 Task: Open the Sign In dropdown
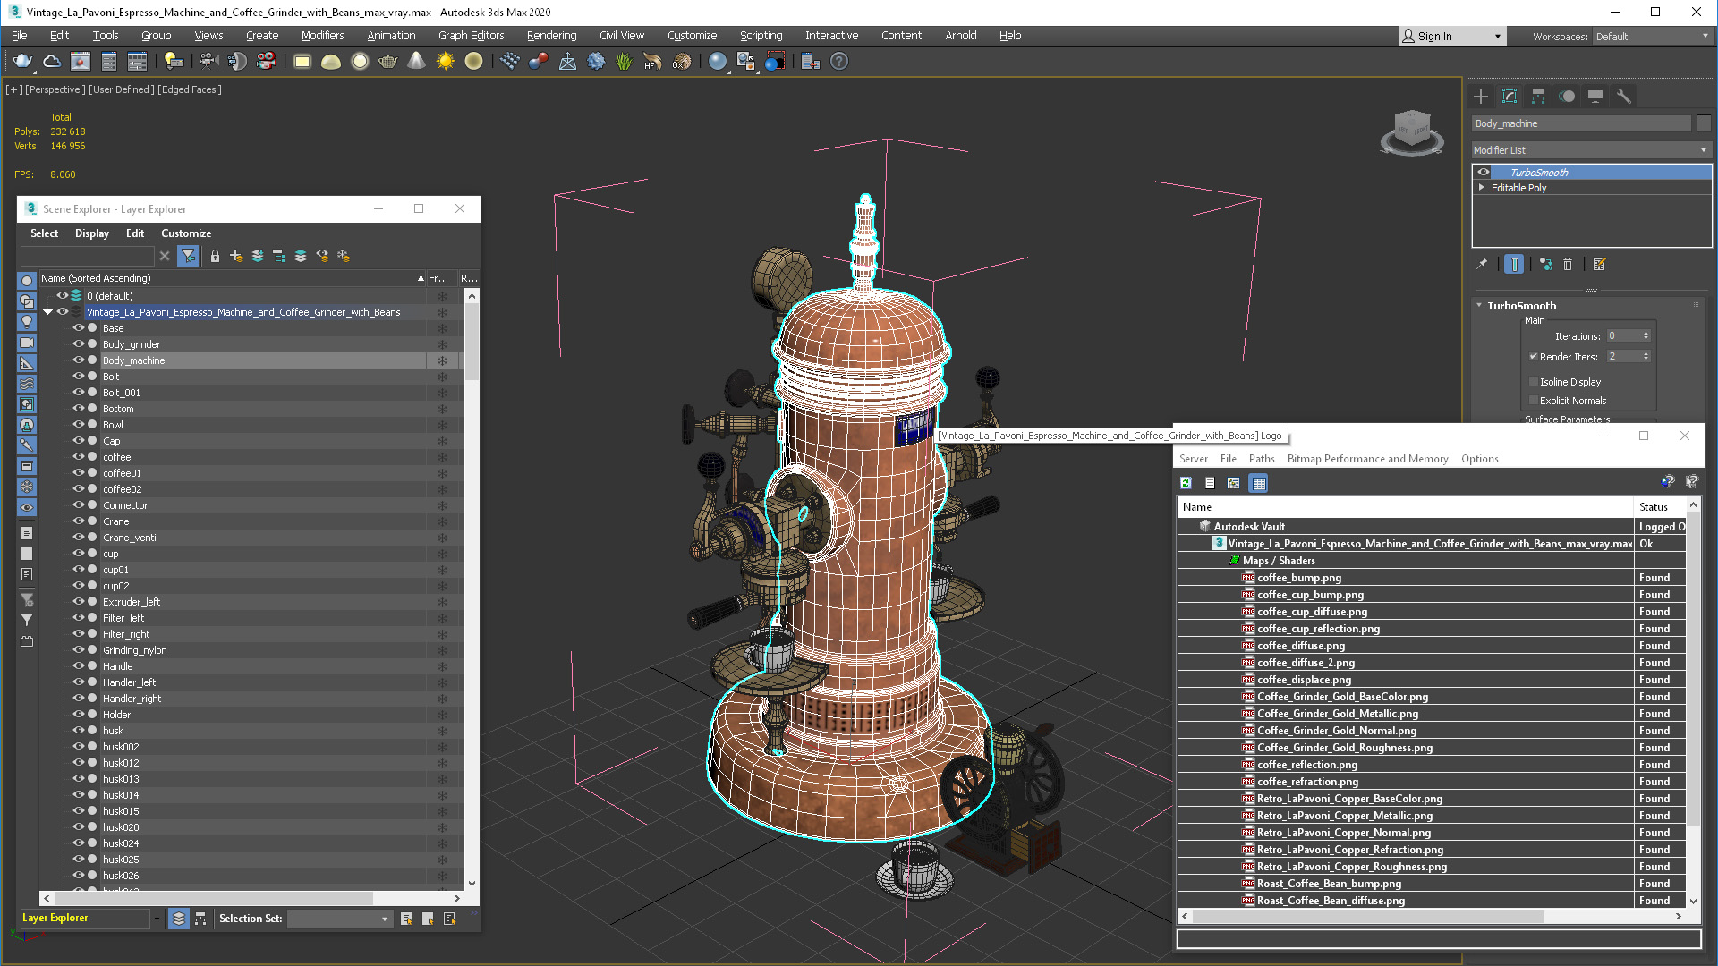point(1452,37)
